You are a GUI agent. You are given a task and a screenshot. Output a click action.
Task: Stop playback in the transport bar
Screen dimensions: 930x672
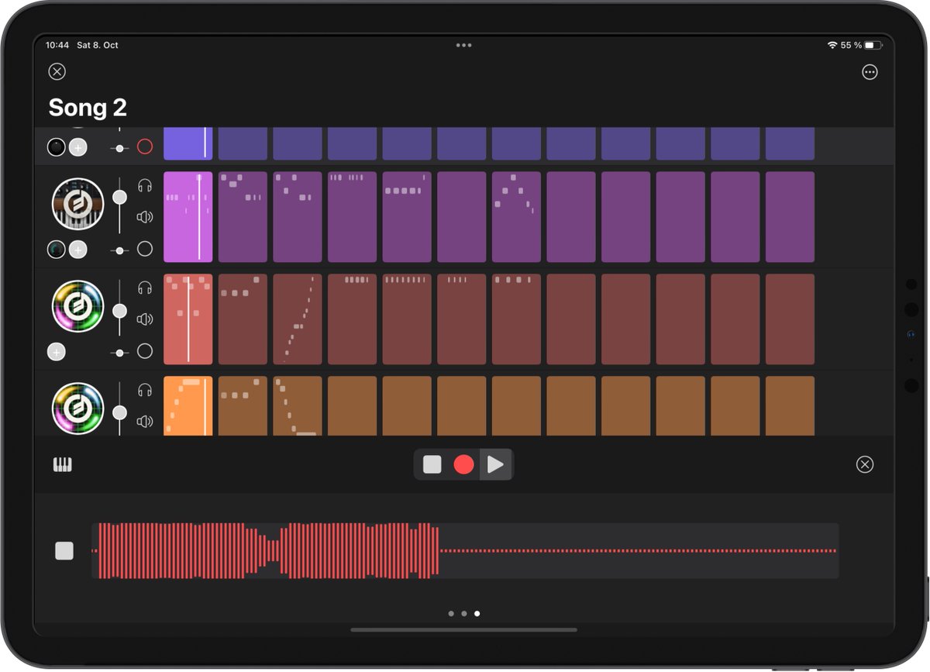[x=432, y=464]
